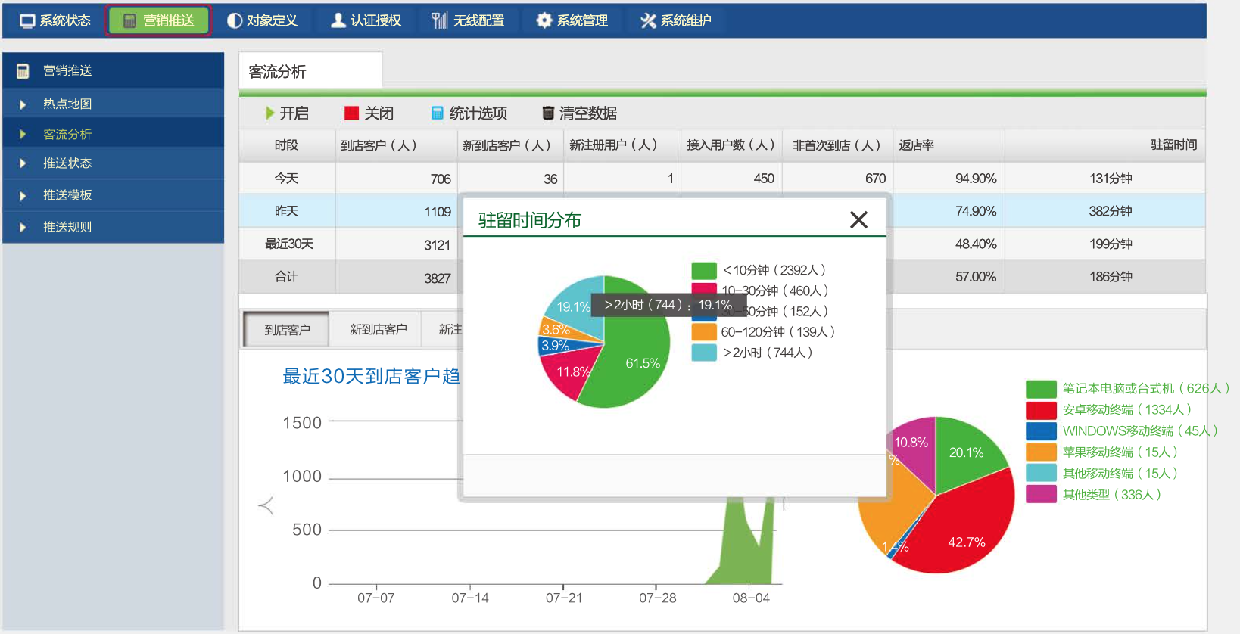Select the 最近30天 table row
The width and height of the screenshot is (1240, 634).
pyautogui.click(x=722, y=244)
